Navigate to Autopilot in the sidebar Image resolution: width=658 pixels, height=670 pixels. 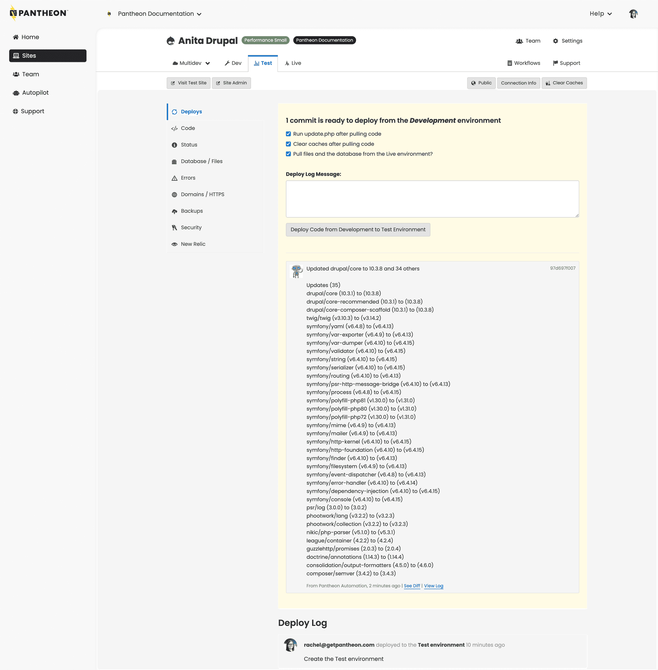[x=35, y=92]
